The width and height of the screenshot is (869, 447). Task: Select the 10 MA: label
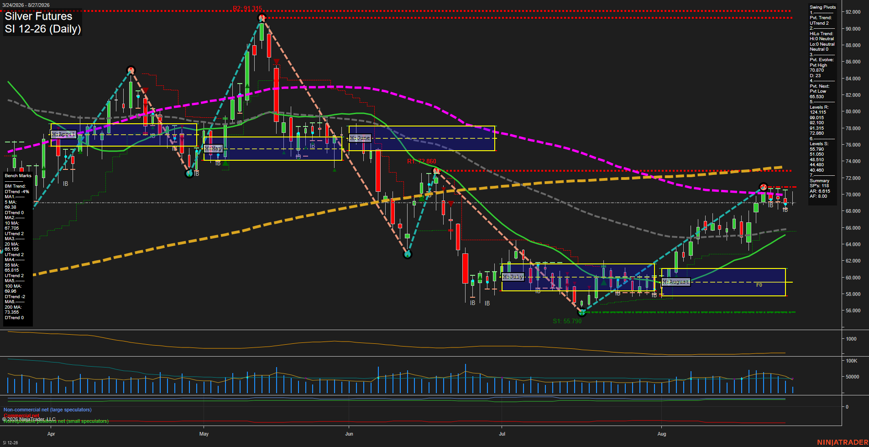pos(11,223)
